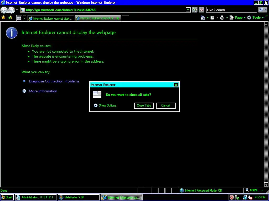Click the muted volume tray icon
The height and width of the screenshot is (201, 269).
point(250,197)
